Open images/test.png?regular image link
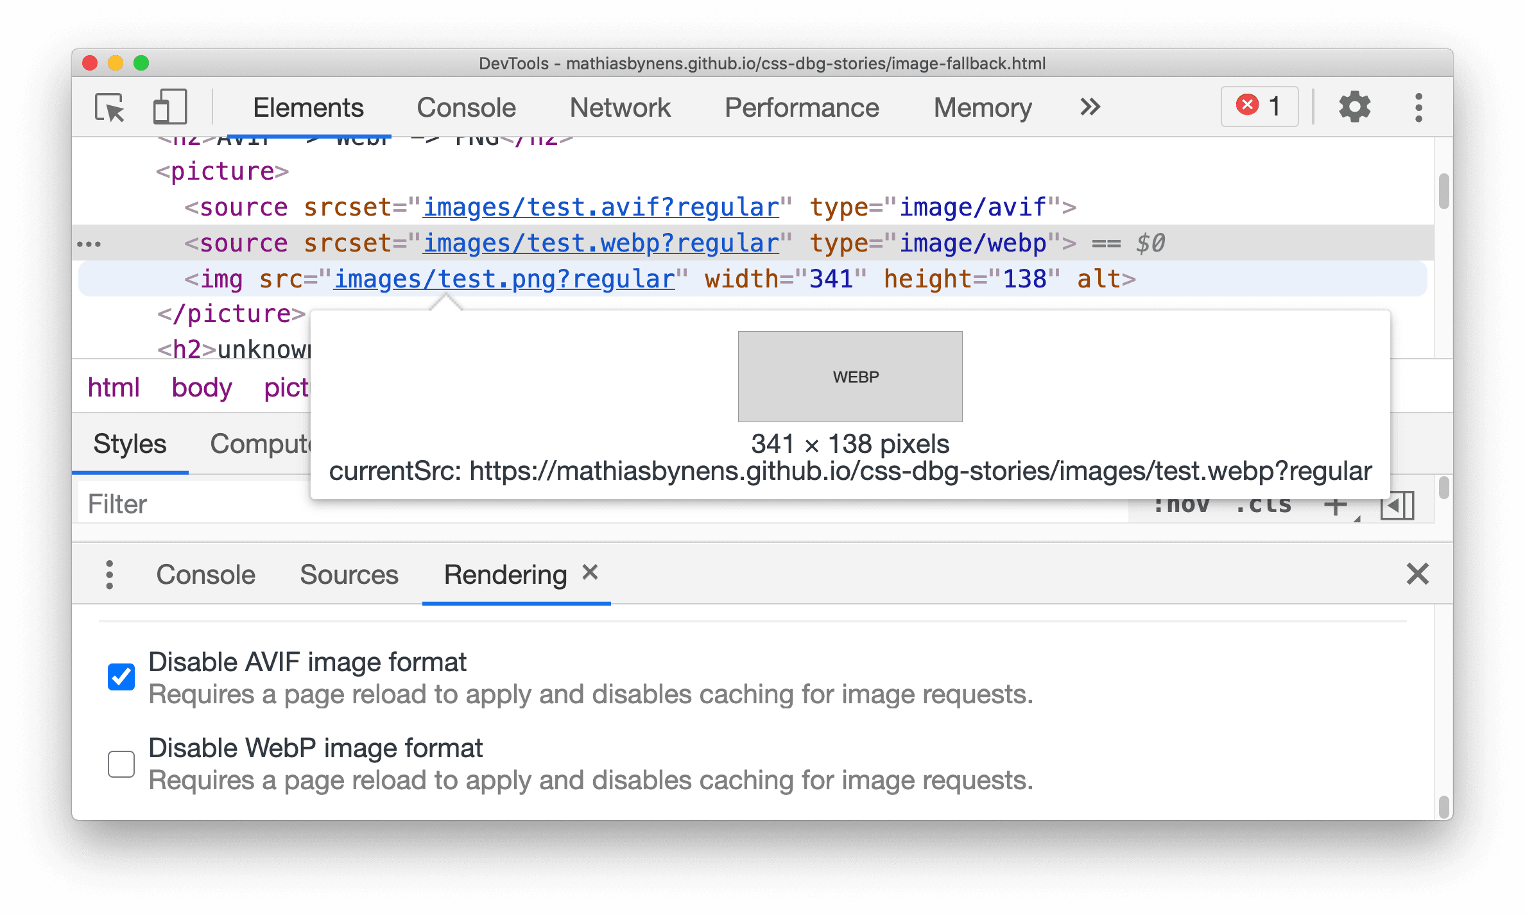This screenshot has height=915, width=1525. coord(503,280)
